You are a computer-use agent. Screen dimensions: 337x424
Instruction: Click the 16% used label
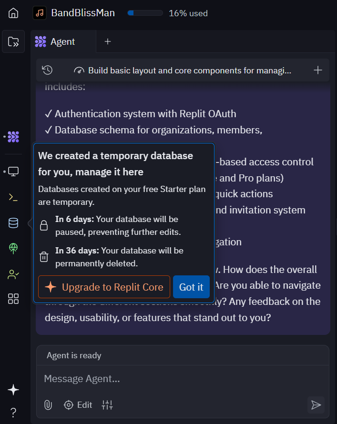[x=188, y=13]
